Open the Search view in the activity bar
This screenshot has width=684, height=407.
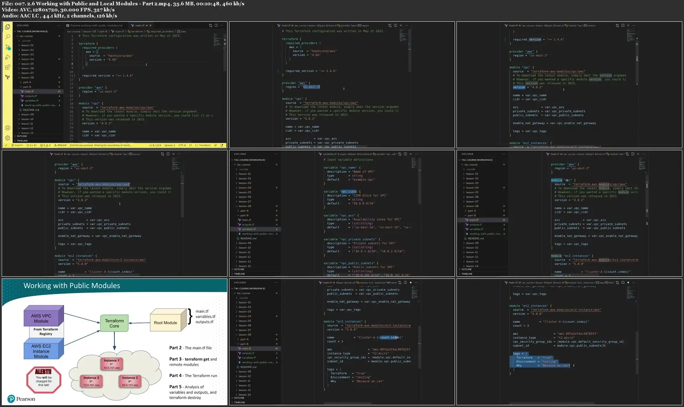[x=7, y=37]
